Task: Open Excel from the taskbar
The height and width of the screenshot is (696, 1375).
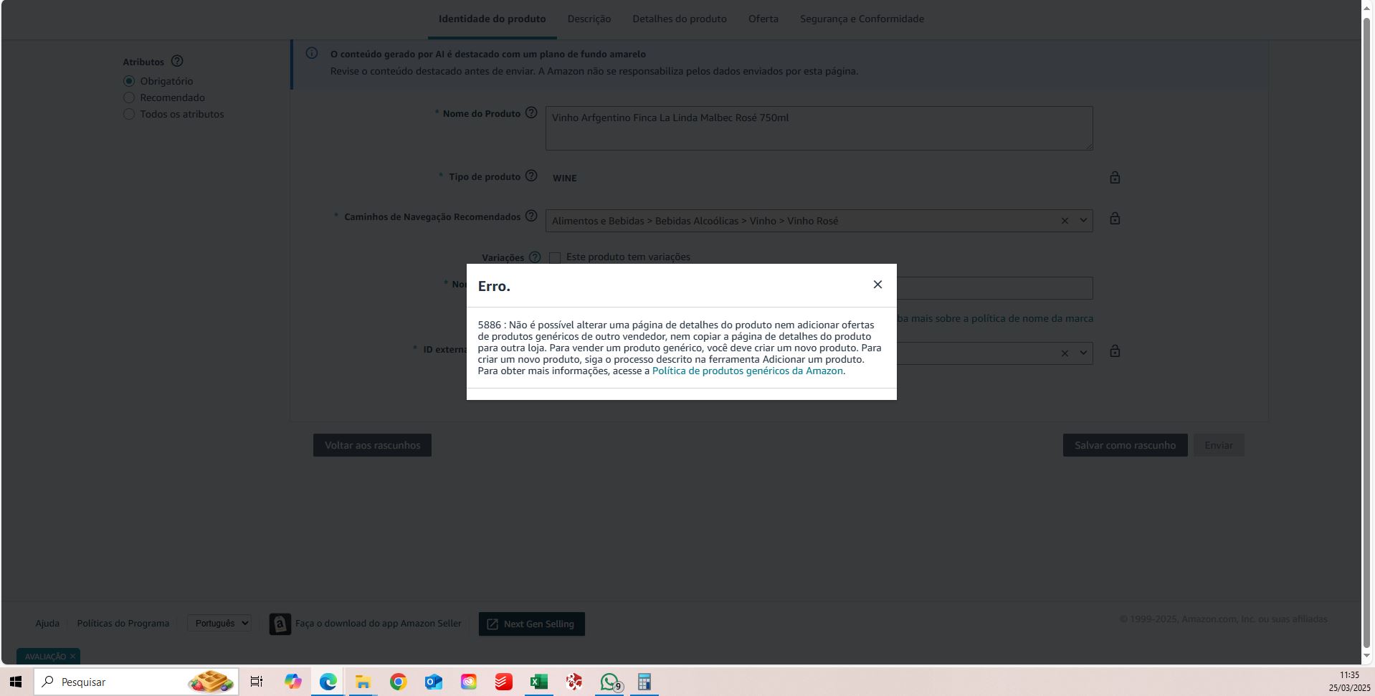Action: pyautogui.click(x=538, y=682)
